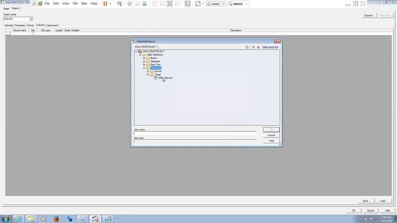Expand the Real Time folder
The image size is (397, 223).
[144, 64]
